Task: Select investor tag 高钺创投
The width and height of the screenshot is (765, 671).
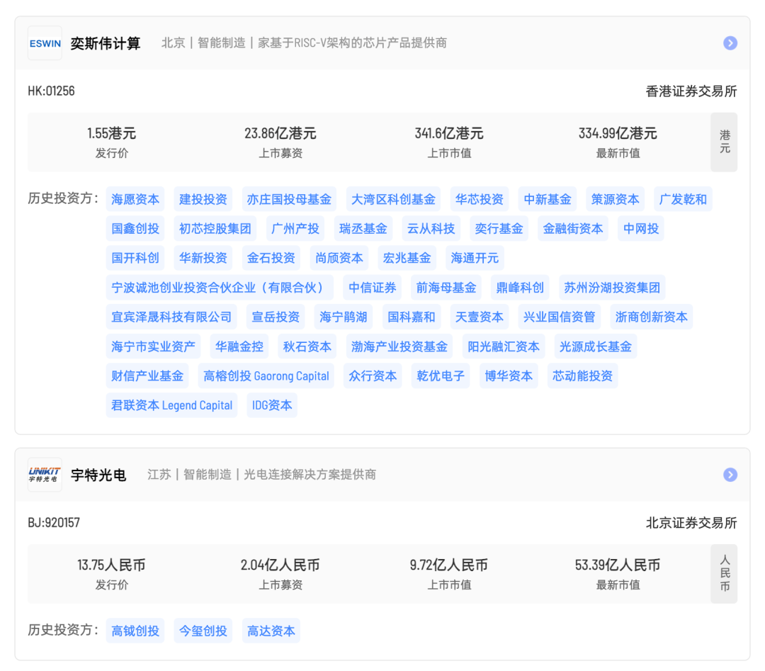Action: click(135, 631)
